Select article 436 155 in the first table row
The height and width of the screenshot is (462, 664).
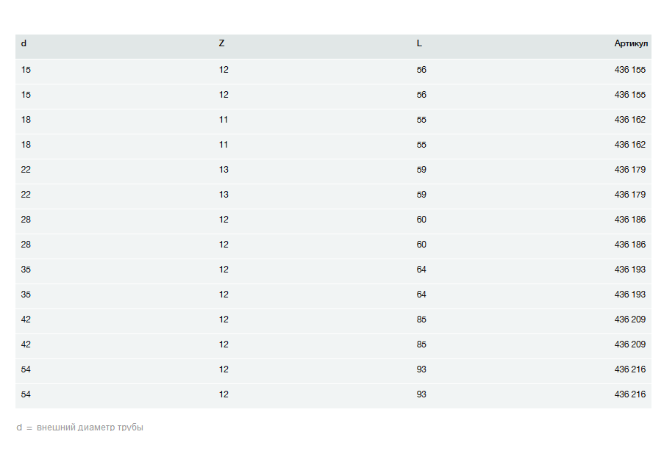pos(630,70)
